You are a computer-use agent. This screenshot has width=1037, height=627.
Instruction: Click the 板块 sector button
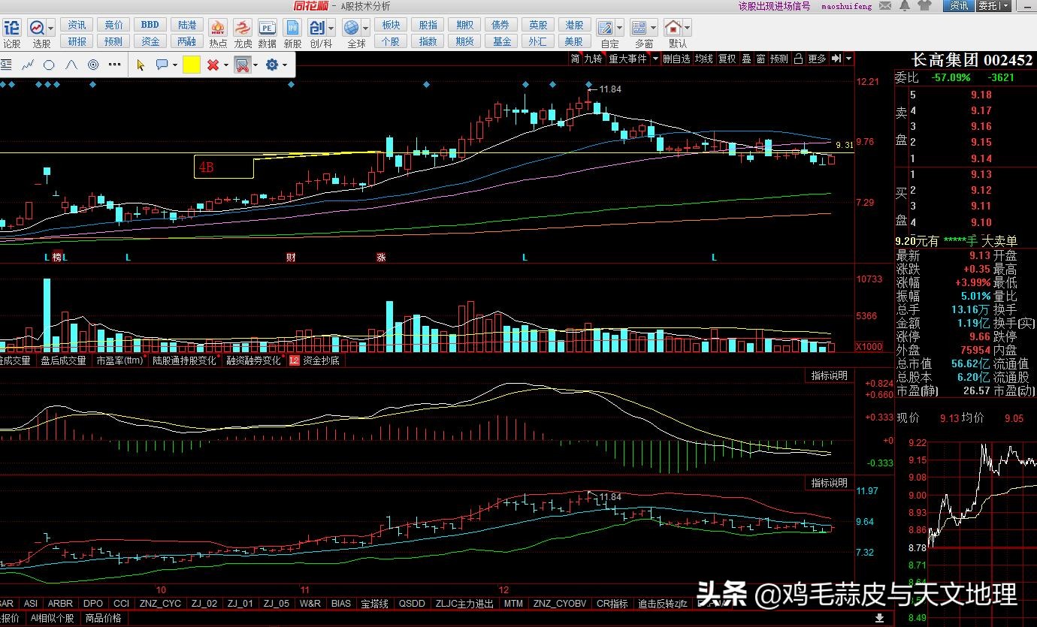click(391, 25)
